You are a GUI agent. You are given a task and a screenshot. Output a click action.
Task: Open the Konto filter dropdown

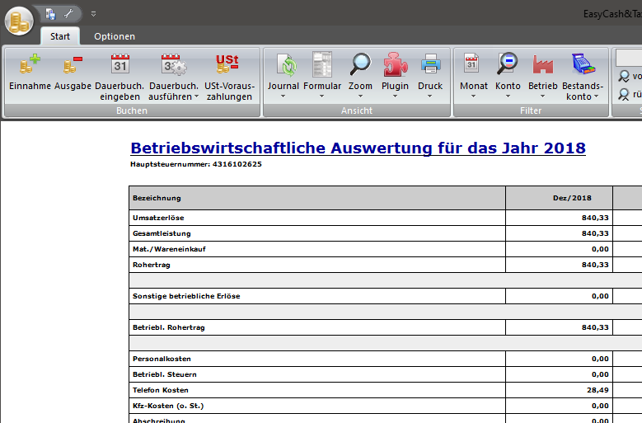[x=508, y=96]
